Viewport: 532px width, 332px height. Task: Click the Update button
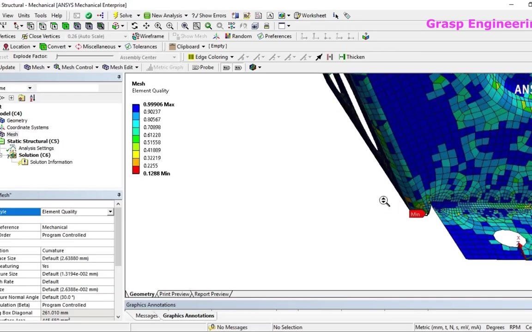pos(6,67)
